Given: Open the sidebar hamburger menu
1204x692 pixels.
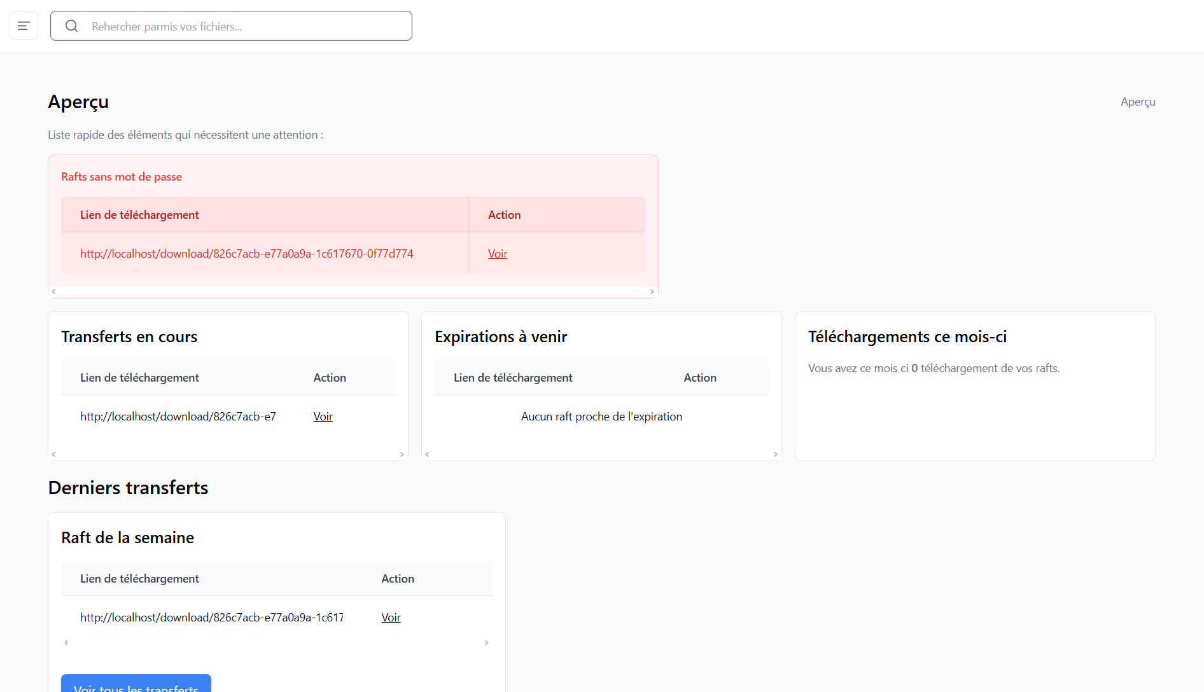Looking at the screenshot, I should 24,26.
